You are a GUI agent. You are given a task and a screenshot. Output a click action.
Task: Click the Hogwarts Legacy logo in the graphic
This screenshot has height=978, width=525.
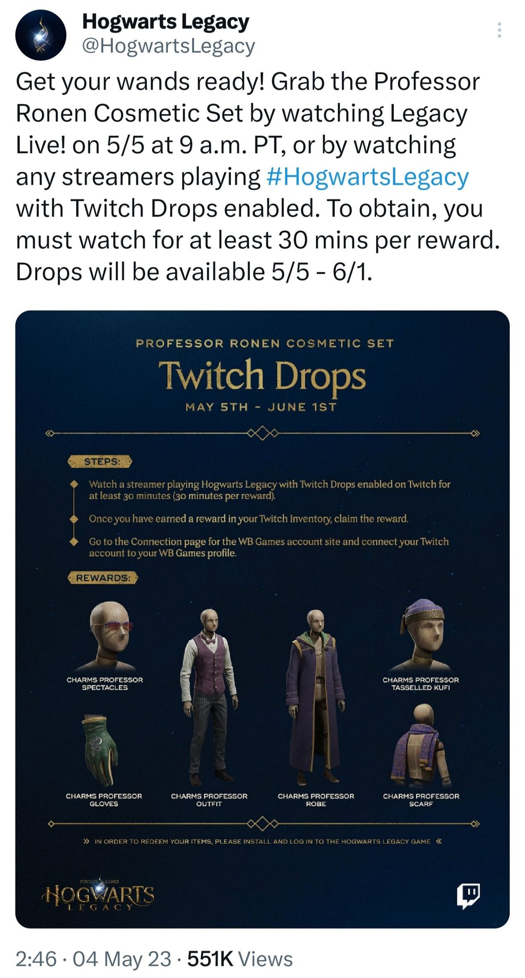point(98,895)
